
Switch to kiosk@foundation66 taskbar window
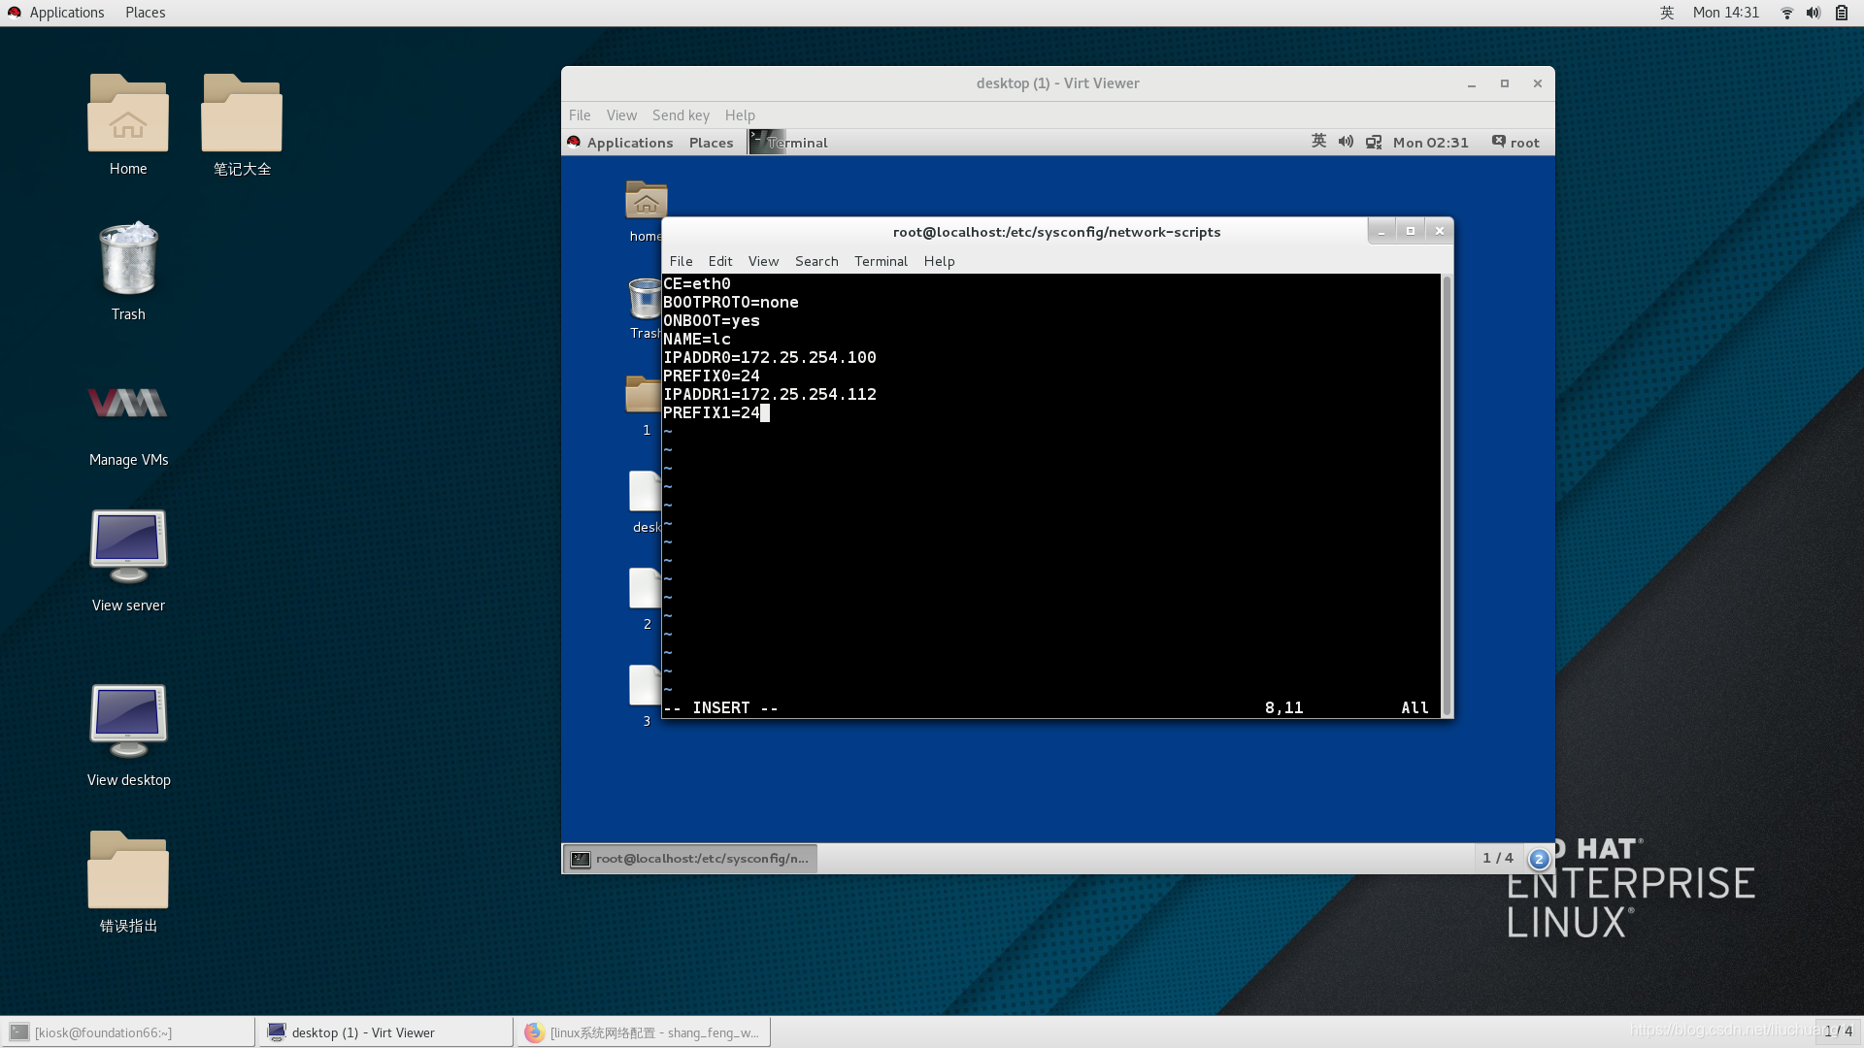pos(127,1032)
